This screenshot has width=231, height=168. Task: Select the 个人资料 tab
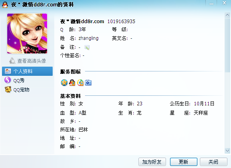27,71
